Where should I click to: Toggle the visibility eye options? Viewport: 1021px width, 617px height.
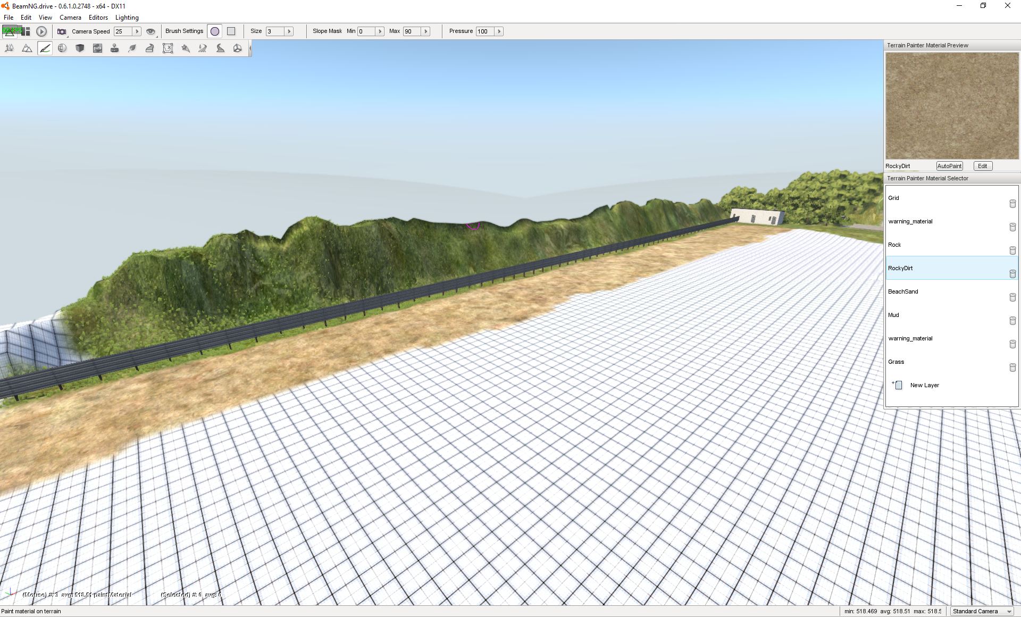[x=151, y=31]
